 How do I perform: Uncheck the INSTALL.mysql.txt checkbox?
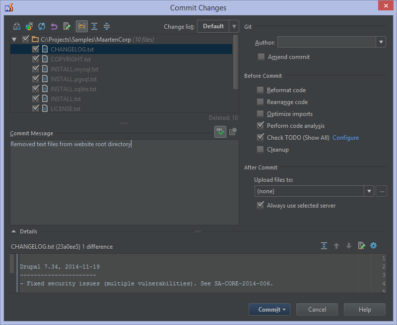click(36, 69)
